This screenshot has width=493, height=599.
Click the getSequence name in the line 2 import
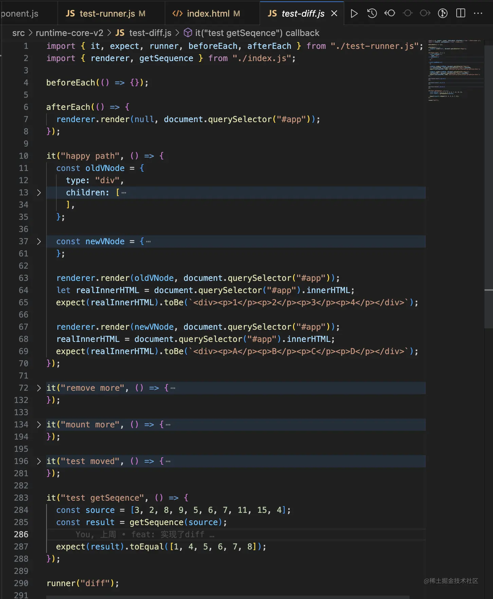tap(166, 58)
